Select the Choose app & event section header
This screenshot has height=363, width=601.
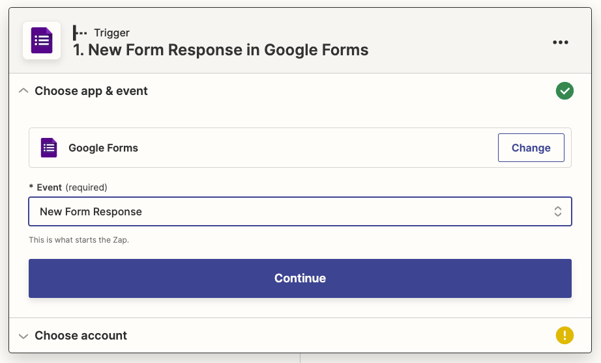91,91
